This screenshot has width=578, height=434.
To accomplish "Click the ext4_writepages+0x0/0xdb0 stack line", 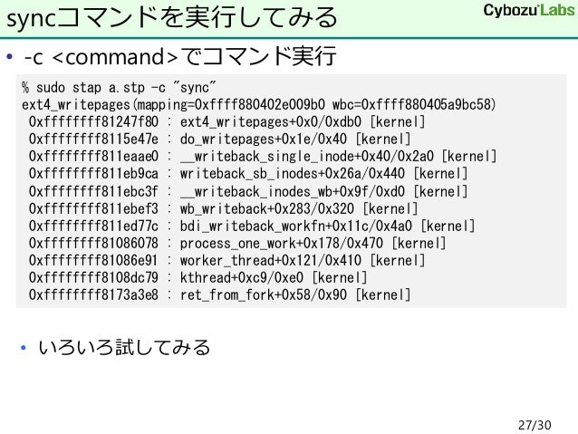I will click(x=226, y=122).
